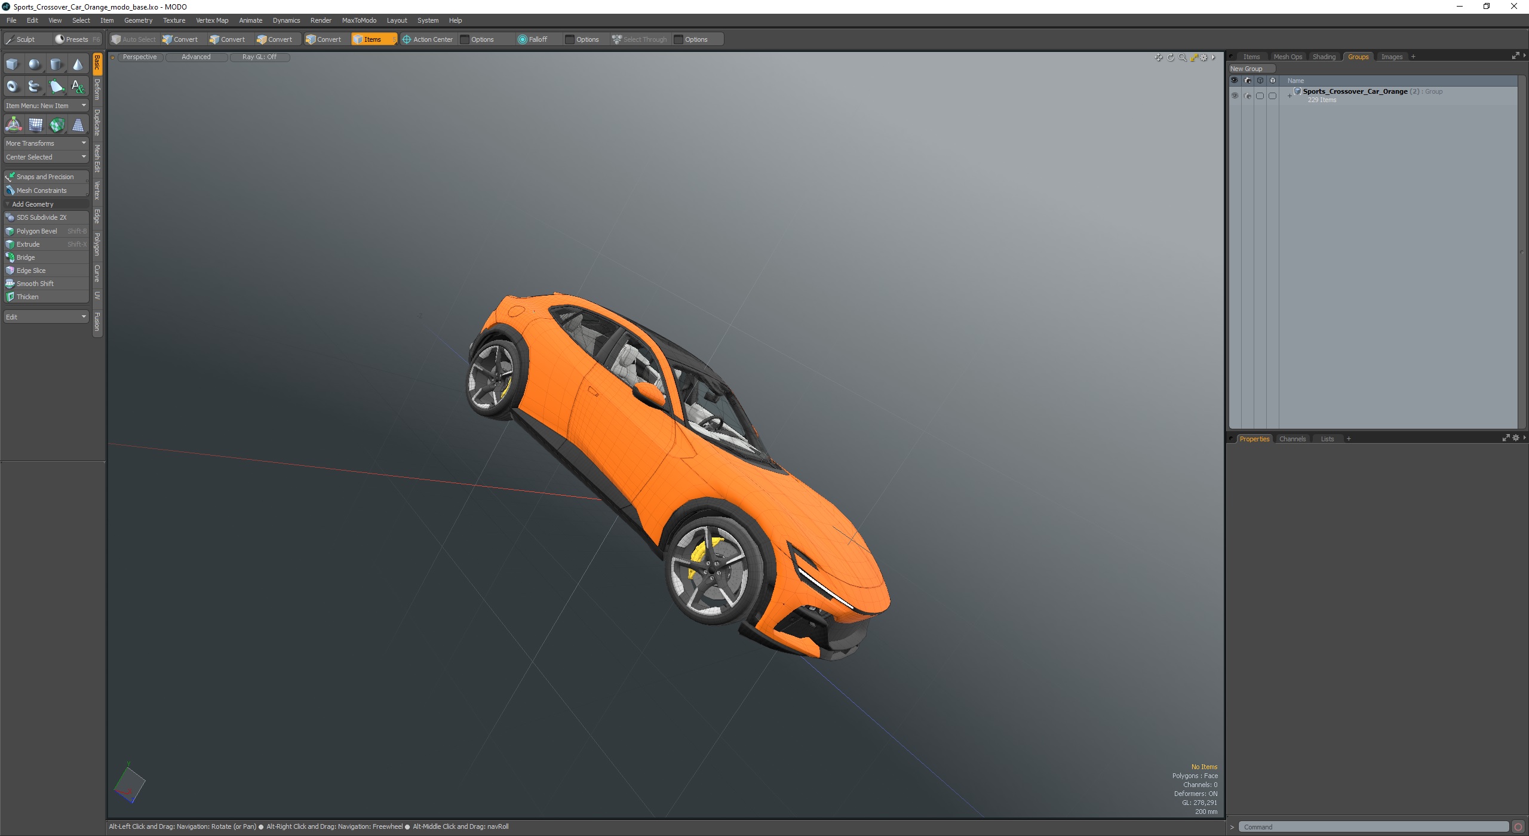Click the Edge Slice tool
This screenshot has height=836, width=1529.
coord(46,271)
